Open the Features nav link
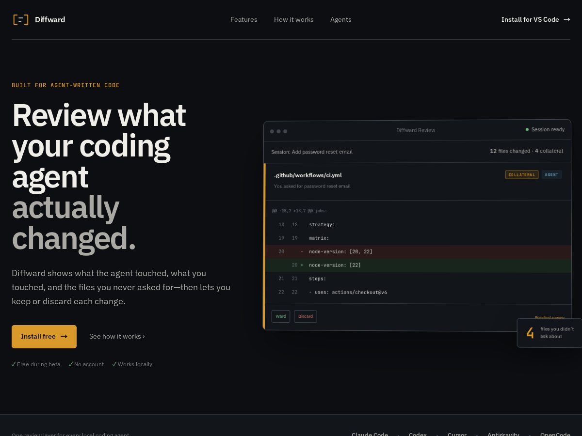Image resolution: width=582 pixels, height=436 pixels. (x=244, y=19)
